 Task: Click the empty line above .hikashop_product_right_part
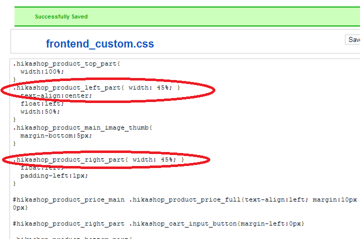pos(100,151)
